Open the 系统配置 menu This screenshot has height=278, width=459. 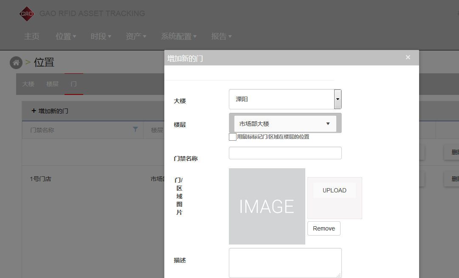[x=178, y=36]
